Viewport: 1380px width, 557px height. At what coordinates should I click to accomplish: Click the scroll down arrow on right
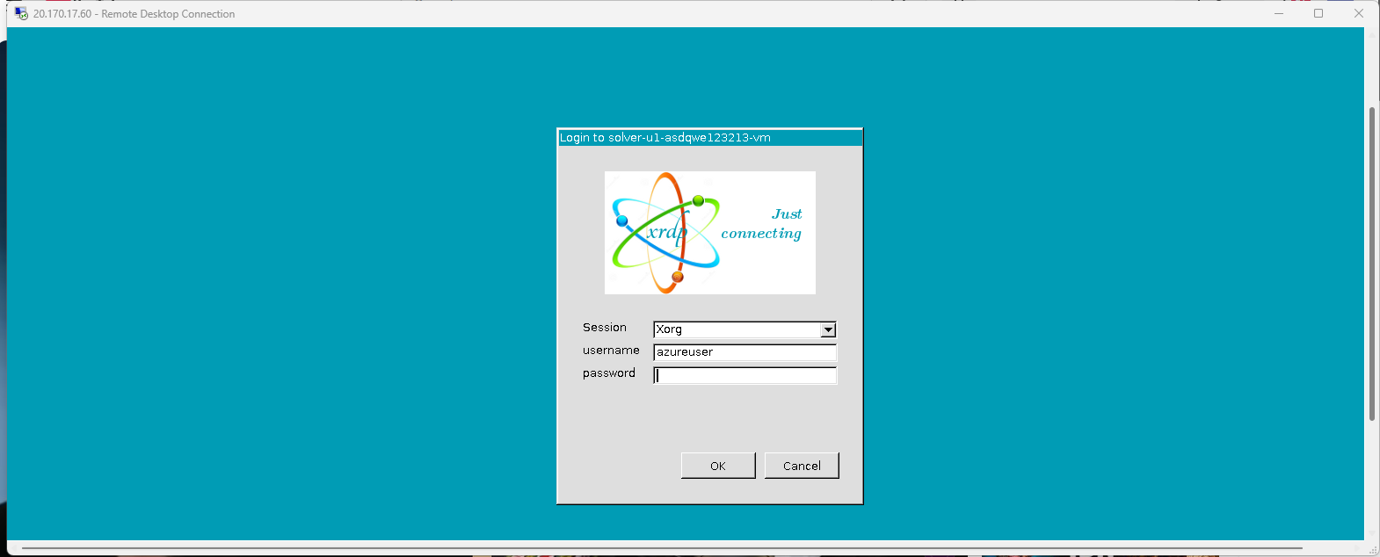(x=1372, y=533)
